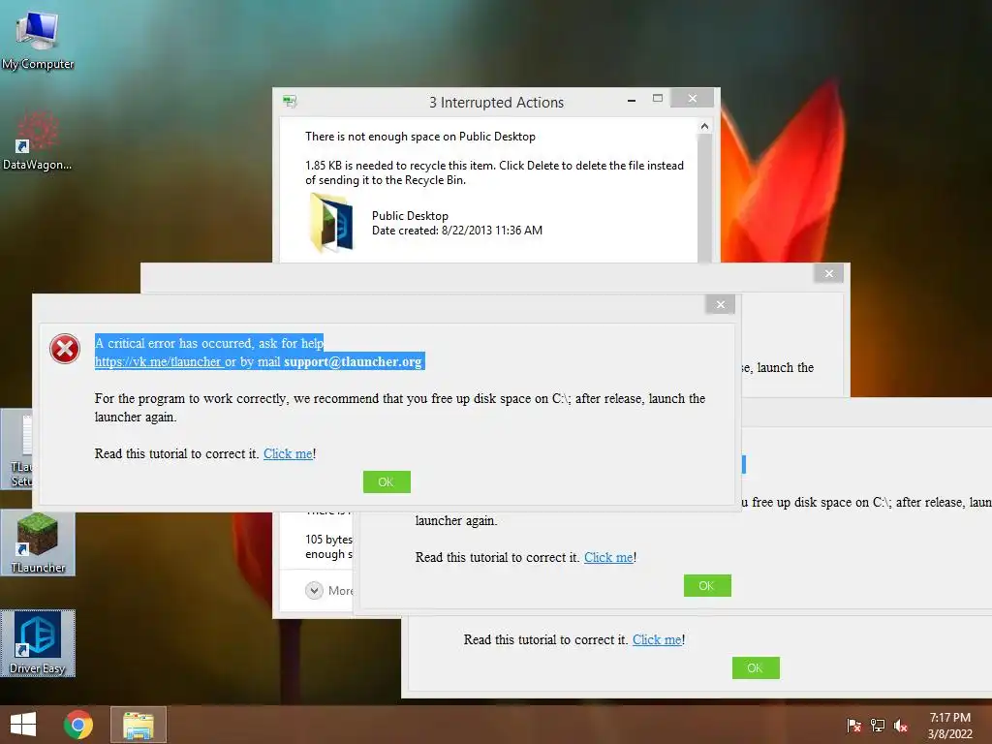Open the My Computer desktop icon
992x744 pixels.
(x=38, y=39)
